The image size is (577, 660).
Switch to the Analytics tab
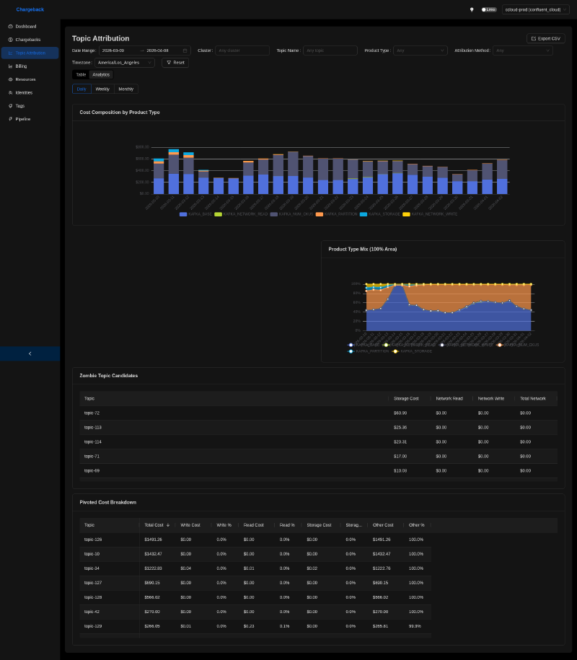(x=101, y=74)
